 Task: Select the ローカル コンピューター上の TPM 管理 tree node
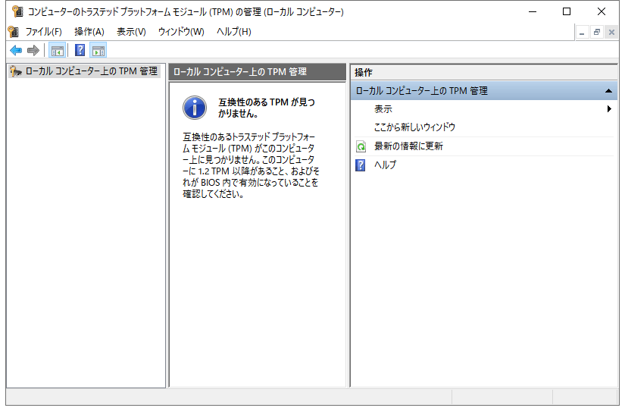point(85,71)
